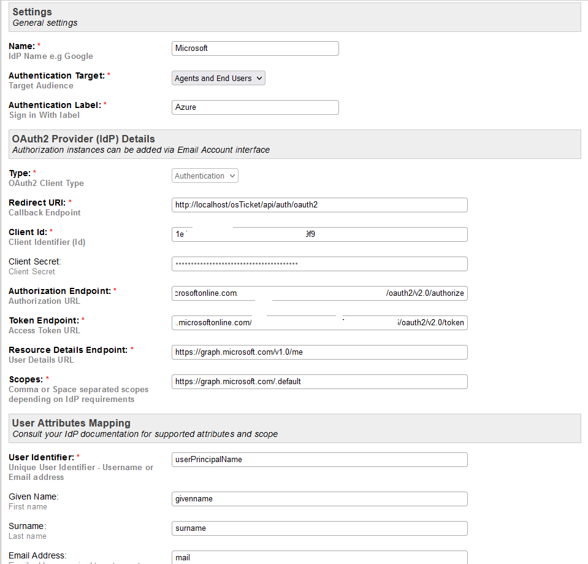Image resolution: width=588 pixels, height=564 pixels.
Task: Select the Email Address field containing mail
Action: pos(319,557)
